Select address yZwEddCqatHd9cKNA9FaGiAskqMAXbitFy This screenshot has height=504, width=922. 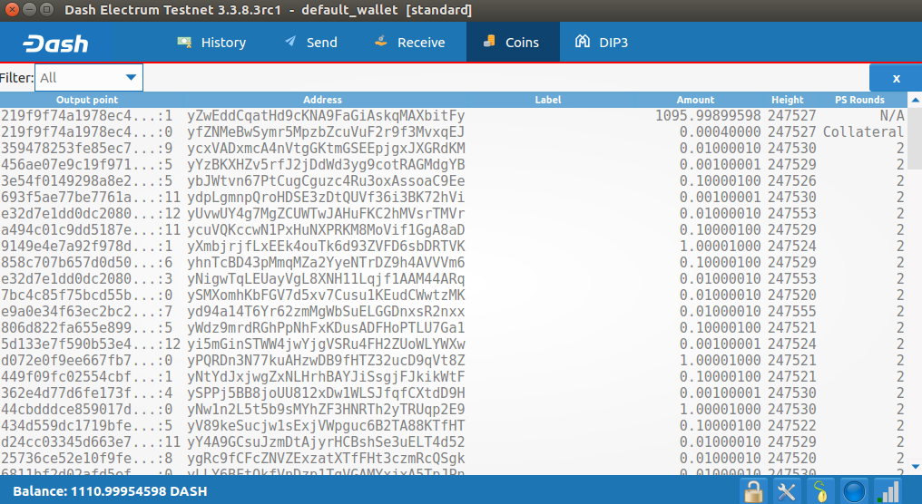(x=326, y=116)
